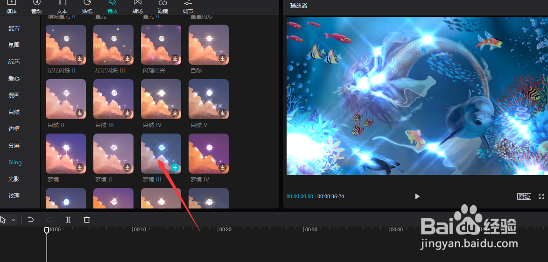Download the 梦境 IV effect
The image size is (548, 262).
click(223, 167)
